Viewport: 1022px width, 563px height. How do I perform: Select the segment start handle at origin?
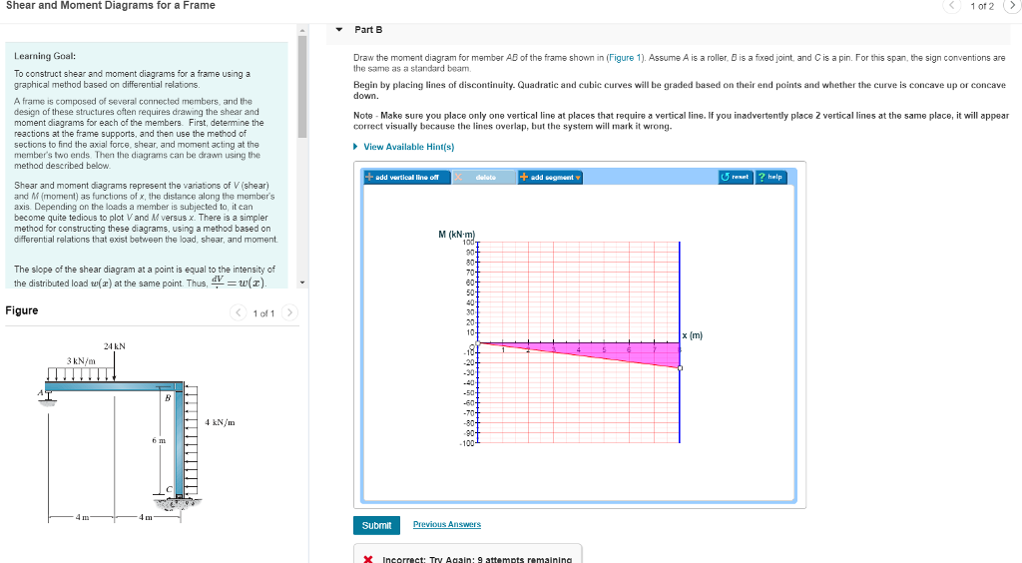[x=478, y=342]
